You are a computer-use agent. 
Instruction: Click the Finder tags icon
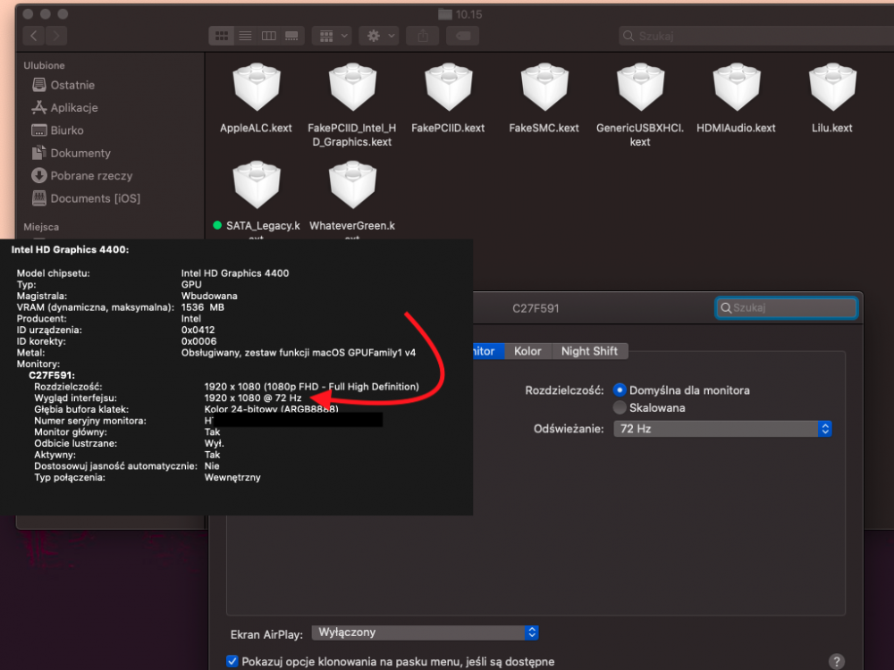462,36
